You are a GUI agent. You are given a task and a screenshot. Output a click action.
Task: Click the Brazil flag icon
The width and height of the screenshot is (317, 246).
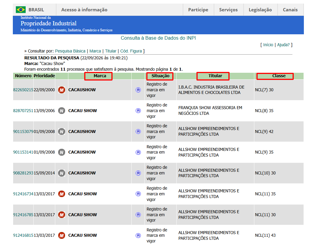tap(21, 10)
